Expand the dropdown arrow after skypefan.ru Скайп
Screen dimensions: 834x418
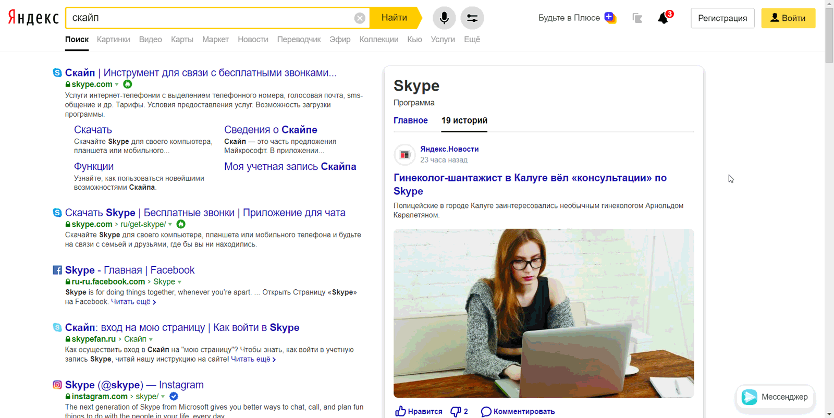point(151,339)
